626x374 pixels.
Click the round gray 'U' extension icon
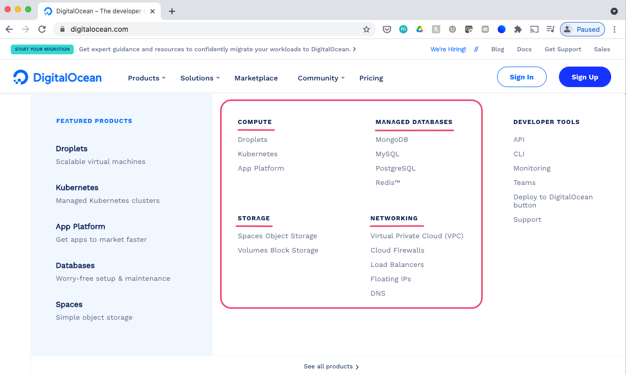click(x=452, y=29)
